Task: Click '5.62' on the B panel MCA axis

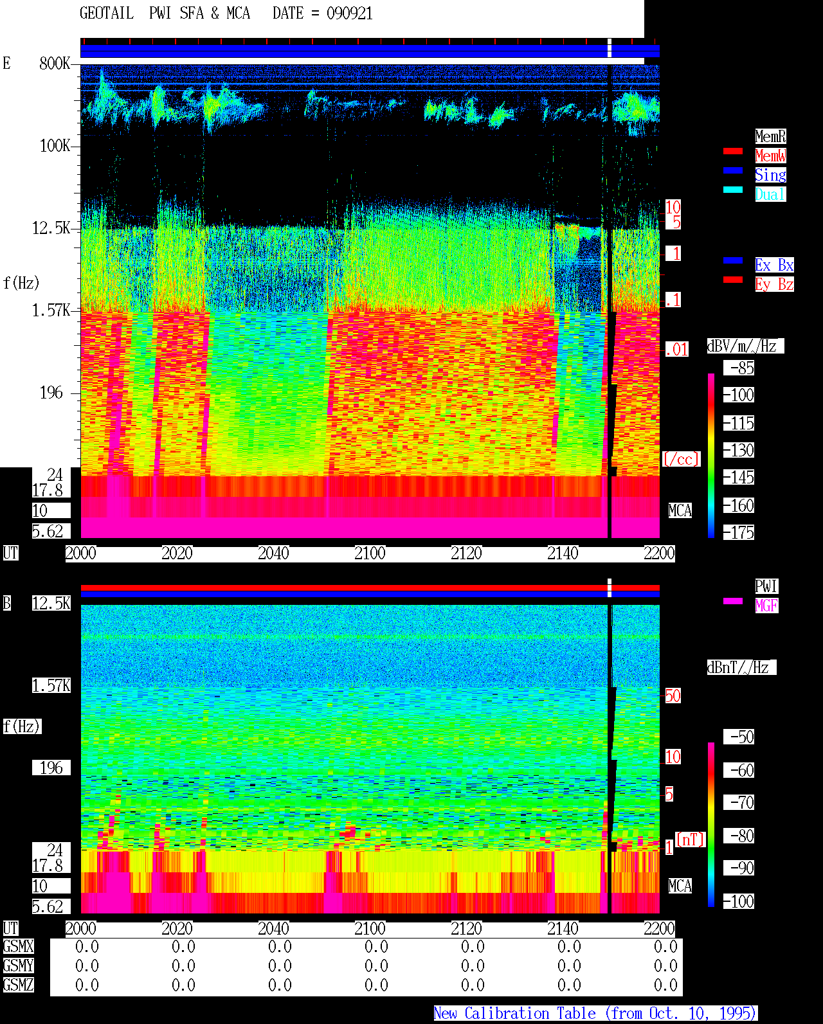Action: coord(48,906)
